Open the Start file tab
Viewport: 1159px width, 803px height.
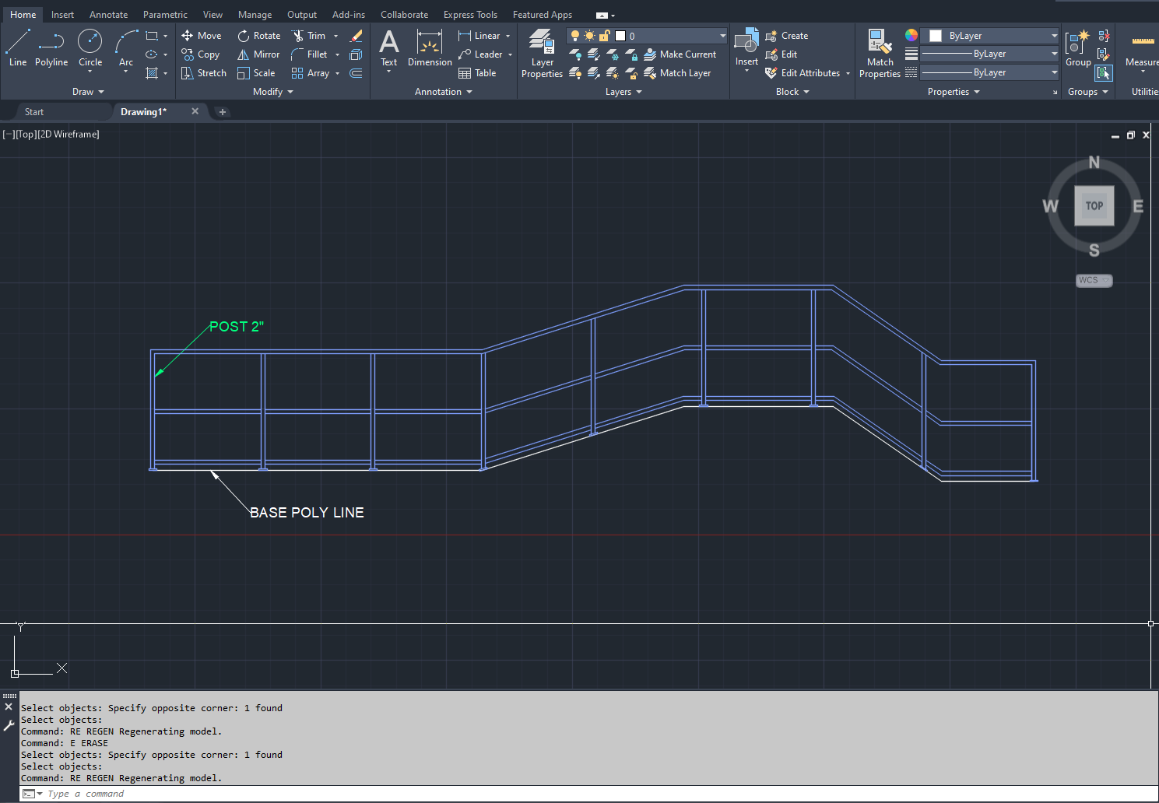point(34,112)
